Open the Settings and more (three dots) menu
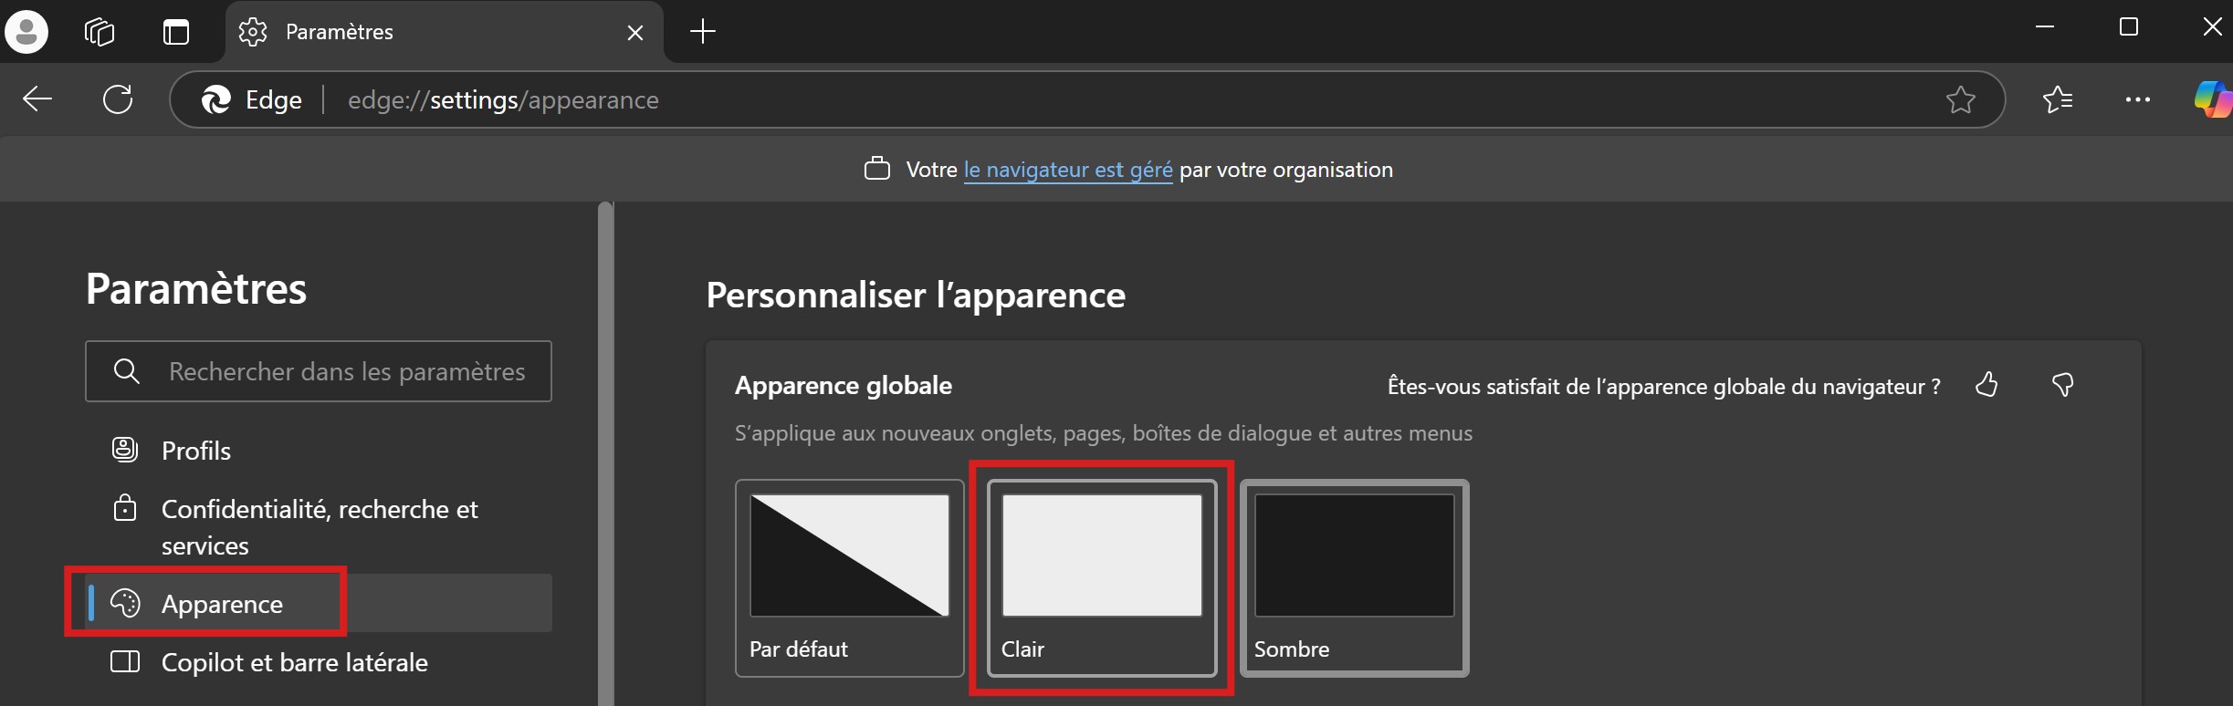 coord(2137,99)
